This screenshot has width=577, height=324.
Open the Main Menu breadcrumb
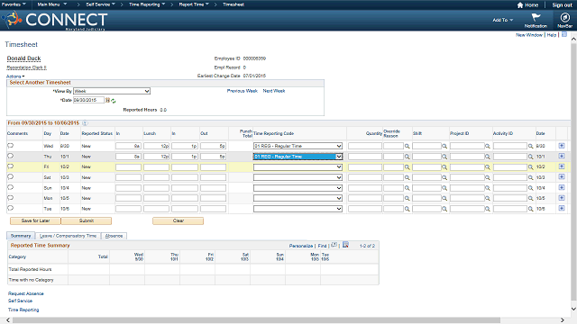[x=52, y=4]
